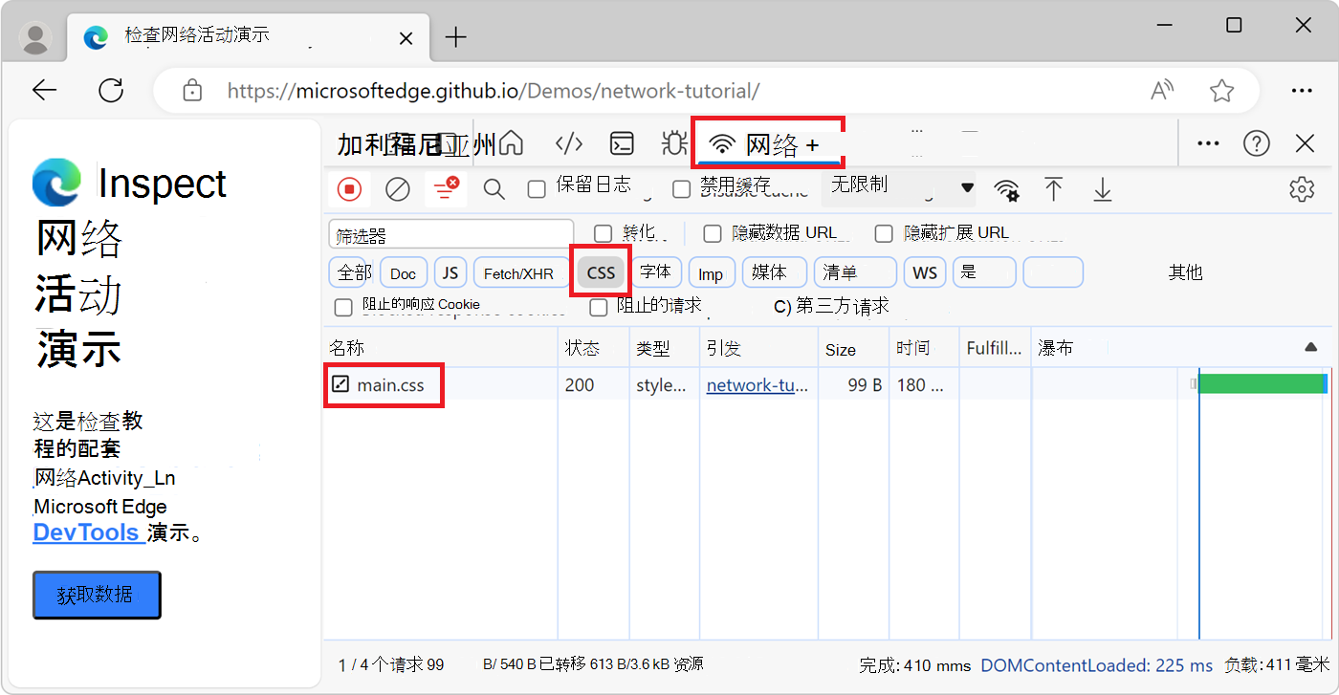The width and height of the screenshot is (1339, 695).
Task: Open Read aloud in address bar
Action: pyautogui.click(x=1162, y=91)
